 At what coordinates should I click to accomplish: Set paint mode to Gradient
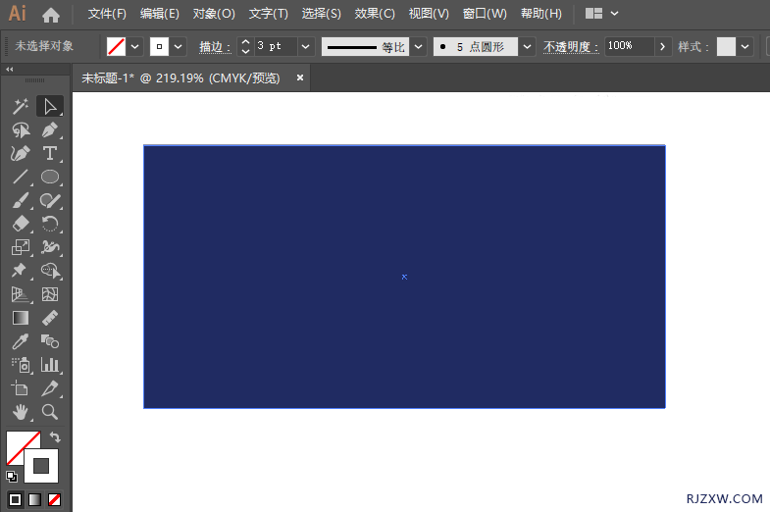[35, 499]
